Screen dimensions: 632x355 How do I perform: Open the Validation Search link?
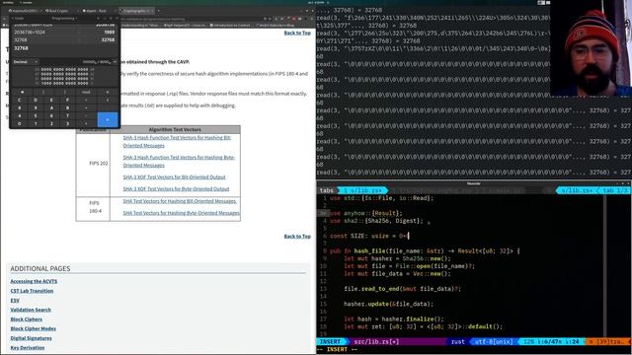pyautogui.click(x=31, y=310)
